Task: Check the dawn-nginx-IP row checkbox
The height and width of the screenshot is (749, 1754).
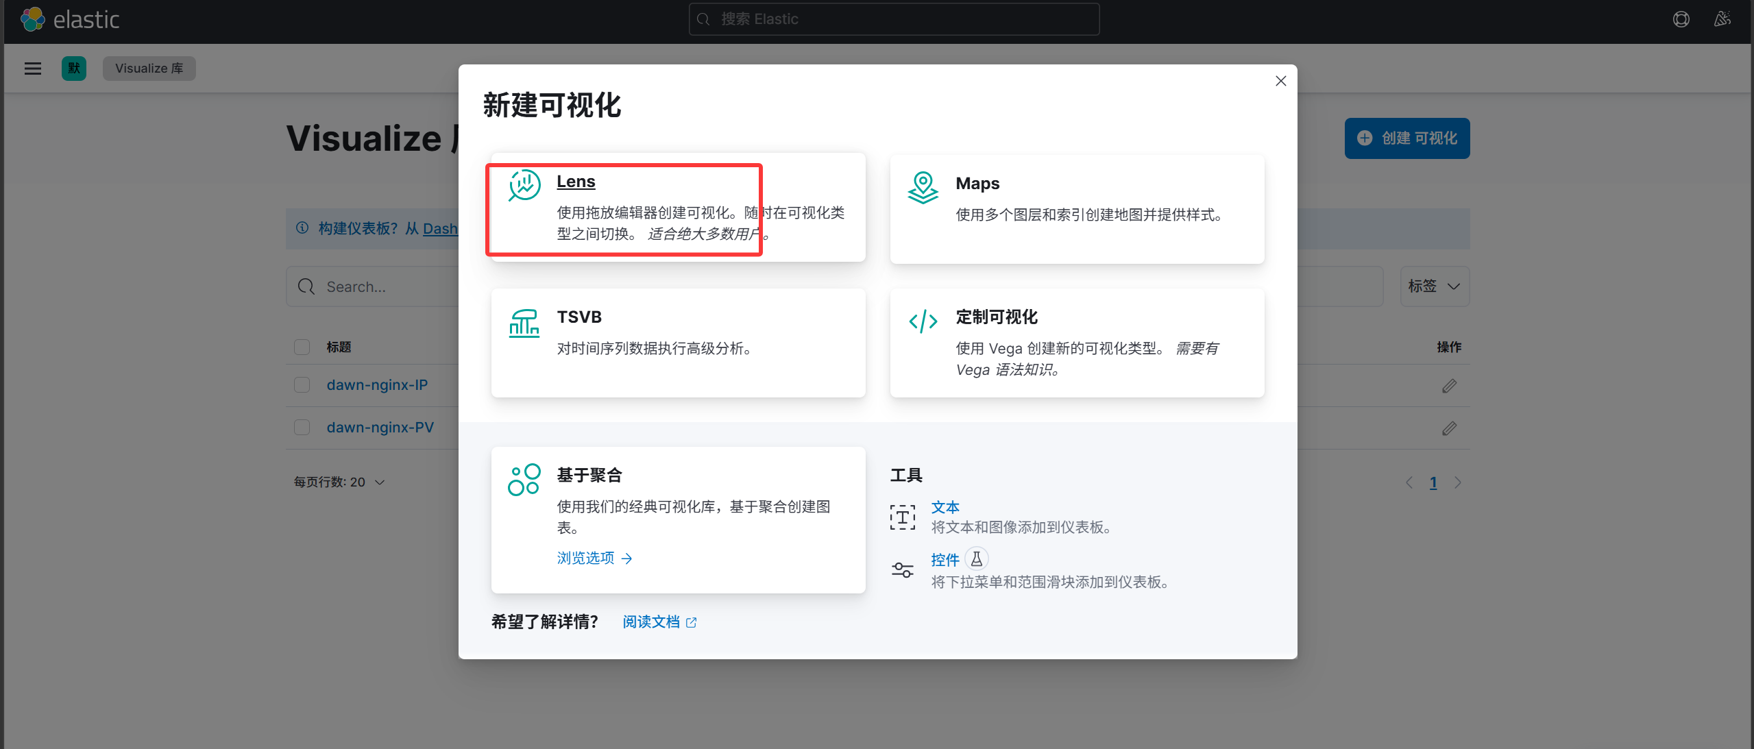Action: pos(302,385)
